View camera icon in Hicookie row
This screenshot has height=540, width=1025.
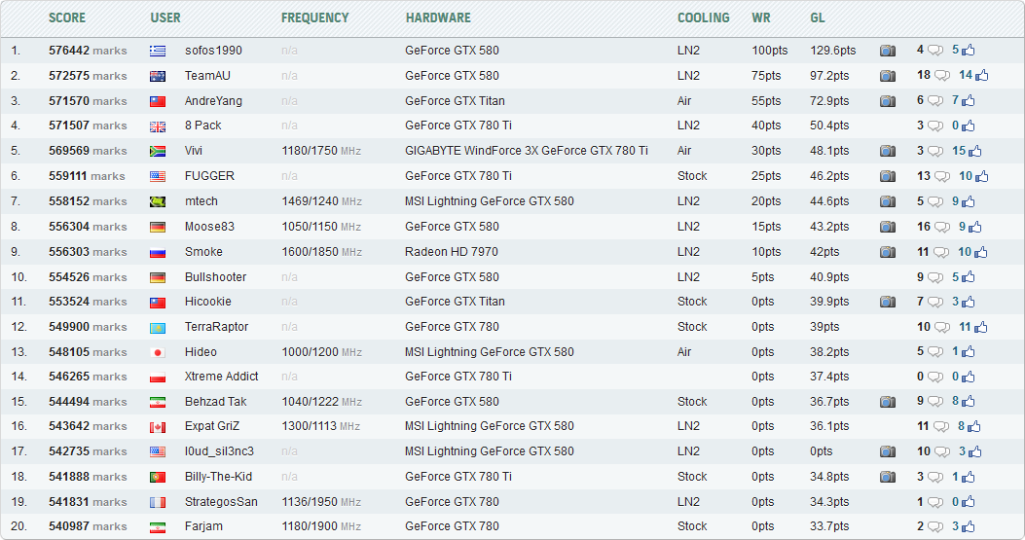pyautogui.click(x=887, y=302)
